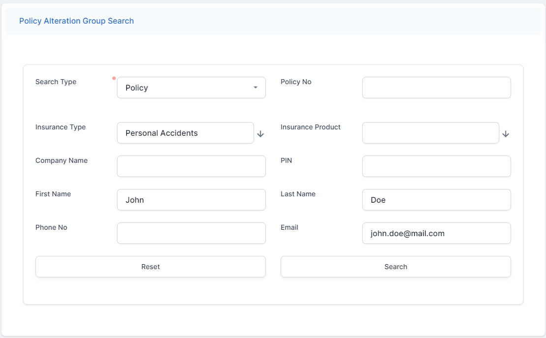Screen dimensions: 546x338
Task: Click the arrow icon beside Insurance Product
Action: [506, 134]
